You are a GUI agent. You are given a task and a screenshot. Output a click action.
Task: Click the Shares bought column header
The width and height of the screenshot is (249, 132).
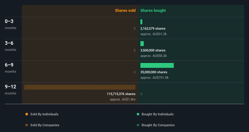point(153,11)
